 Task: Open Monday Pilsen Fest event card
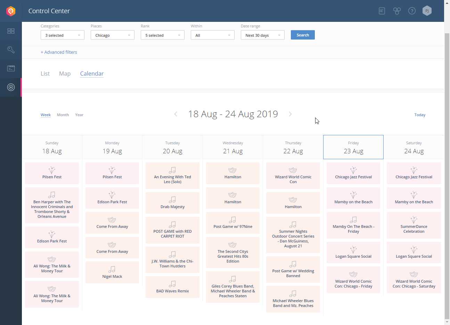tap(112, 173)
